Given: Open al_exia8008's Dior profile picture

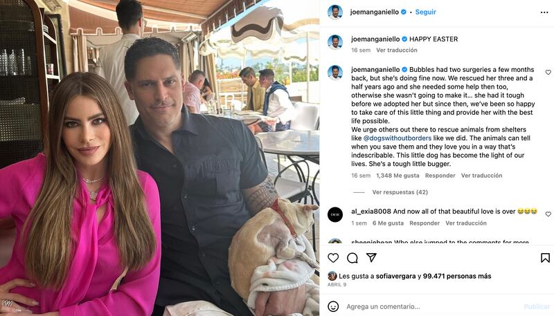Looking at the screenshot, I should point(335,214).
